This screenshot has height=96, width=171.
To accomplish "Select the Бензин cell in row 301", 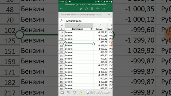I will pos(79,78).
